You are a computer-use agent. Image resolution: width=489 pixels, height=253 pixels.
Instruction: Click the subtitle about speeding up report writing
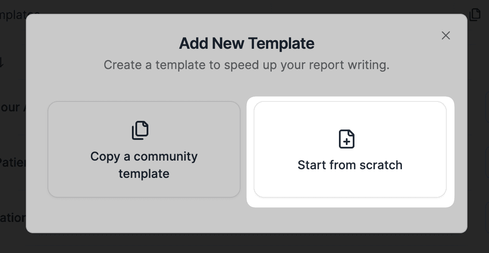(x=246, y=65)
